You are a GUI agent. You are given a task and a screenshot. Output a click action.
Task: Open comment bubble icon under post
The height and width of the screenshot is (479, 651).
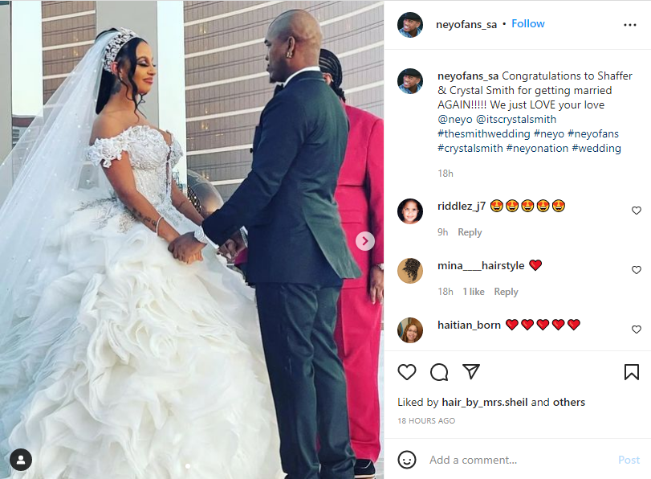439,372
